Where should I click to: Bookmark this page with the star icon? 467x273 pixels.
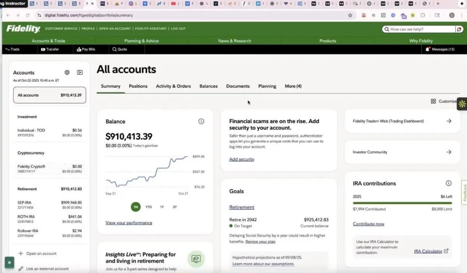[x=350, y=15]
